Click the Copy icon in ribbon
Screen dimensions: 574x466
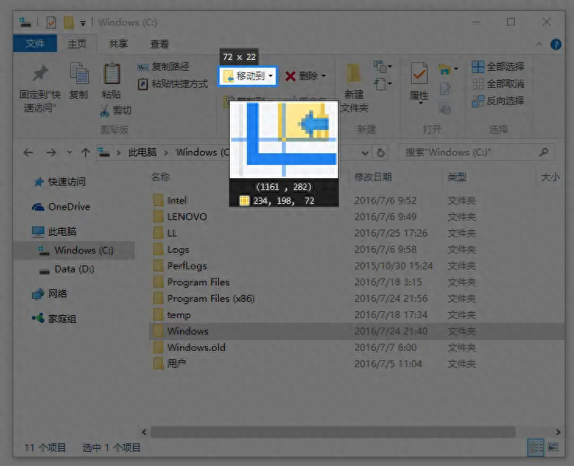[x=79, y=73]
